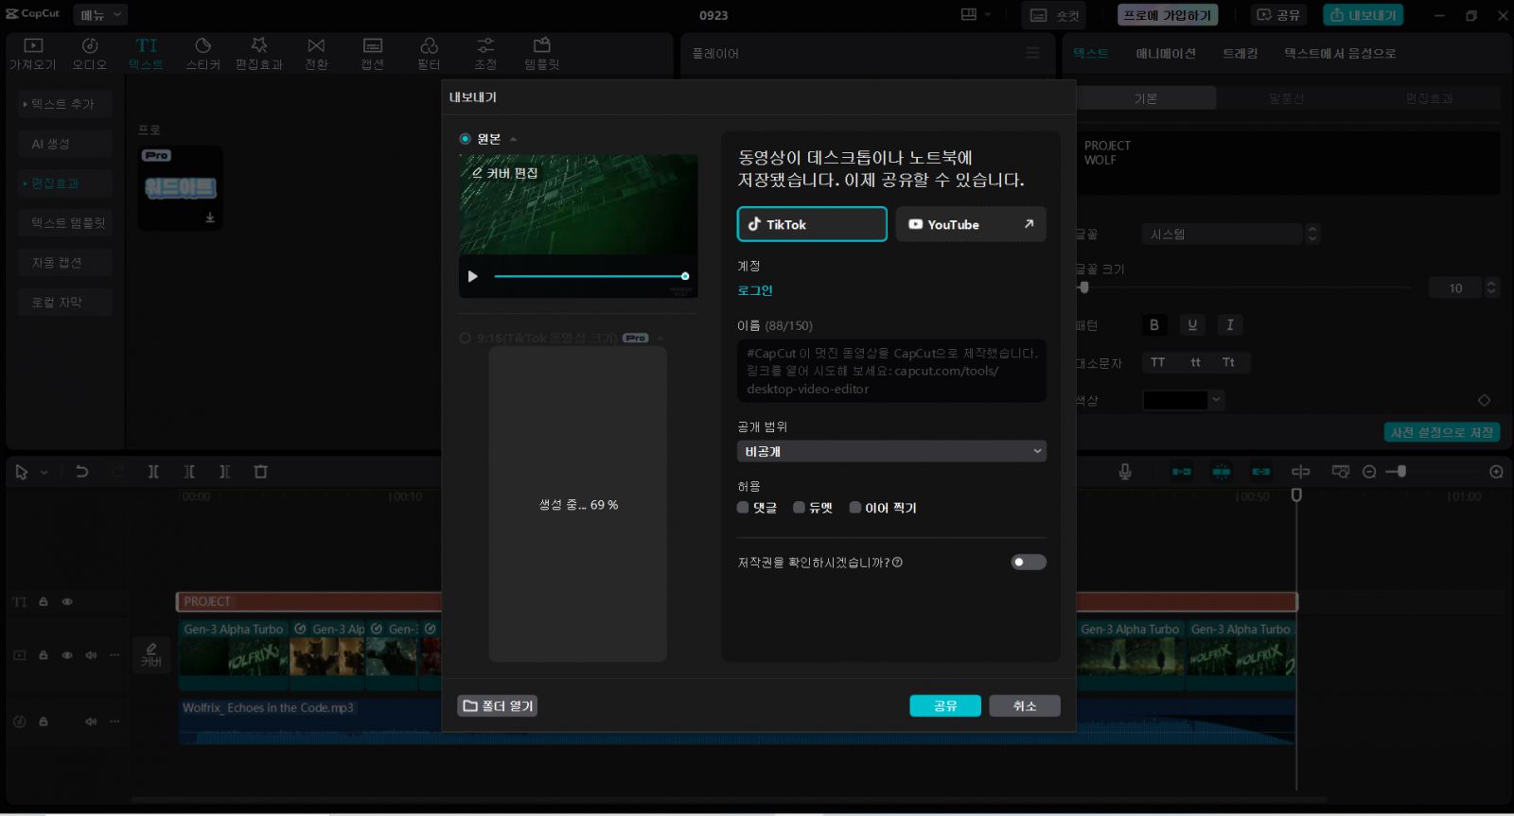The height and width of the screenshot is (816, 1514).
Task: Collapse the original preview section arrow
Action: (x=513, y=139)
